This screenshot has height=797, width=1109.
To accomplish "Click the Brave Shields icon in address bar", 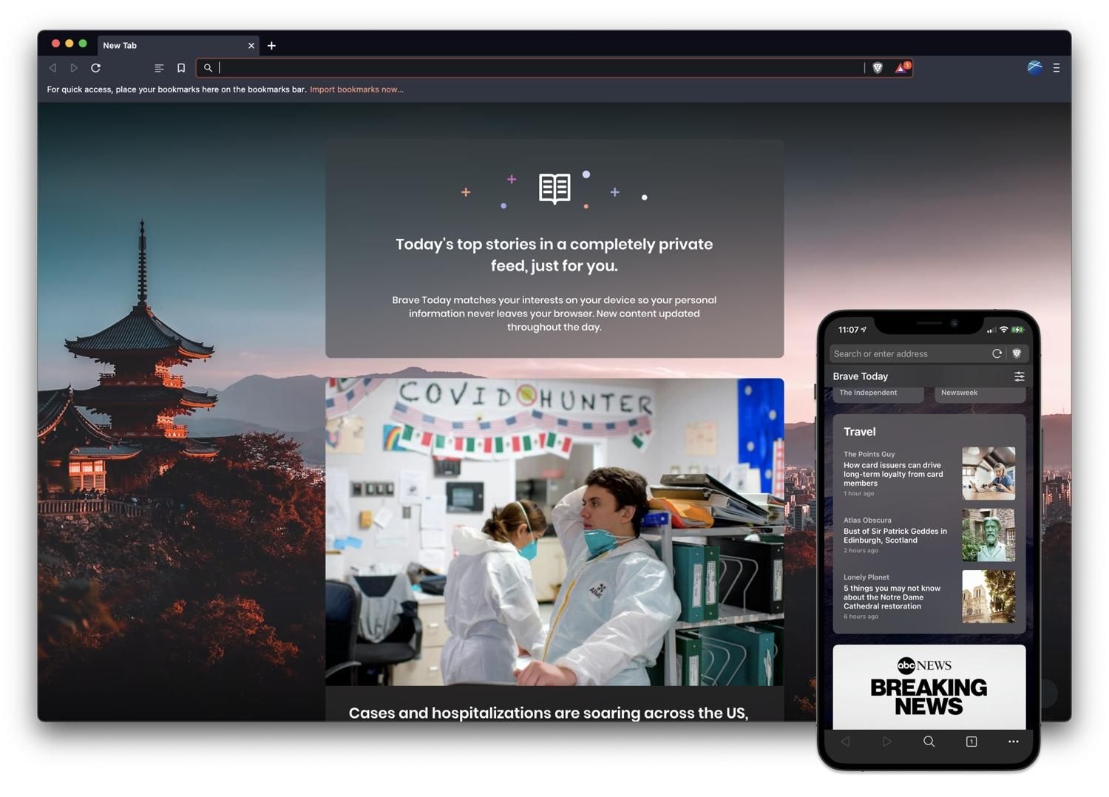I will click(878, 68).
